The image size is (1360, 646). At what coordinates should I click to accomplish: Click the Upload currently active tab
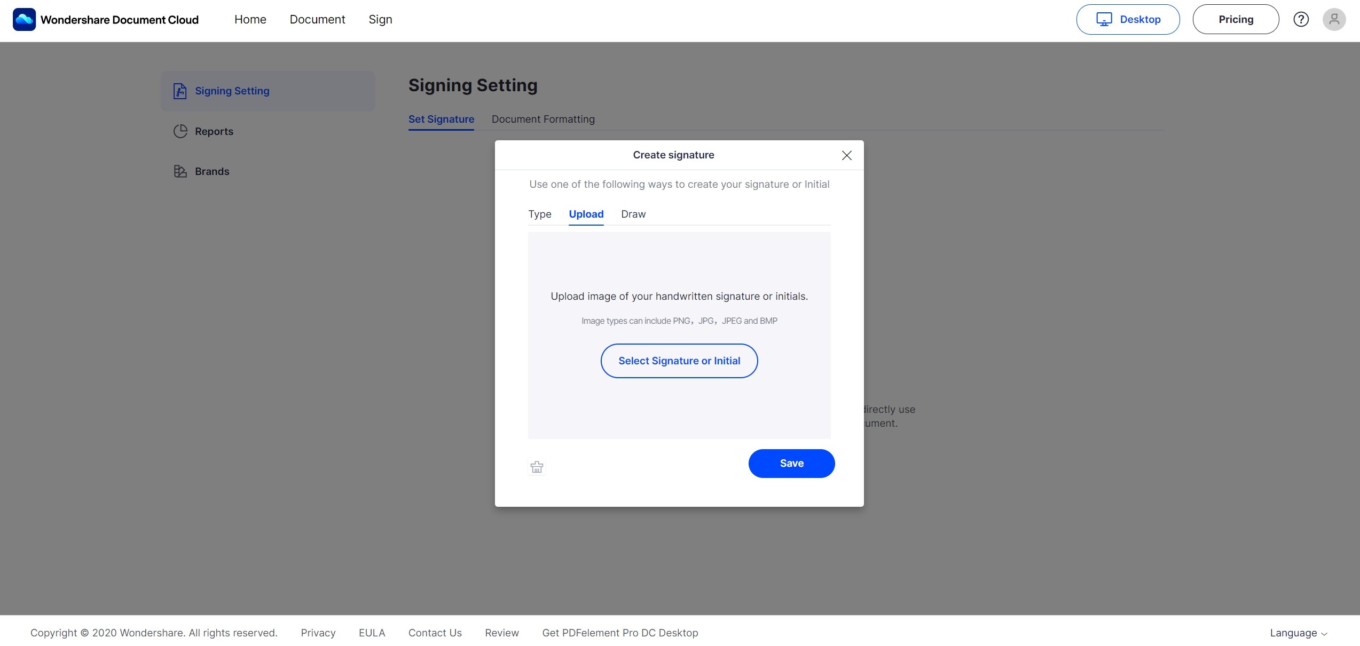pos(585,214)
